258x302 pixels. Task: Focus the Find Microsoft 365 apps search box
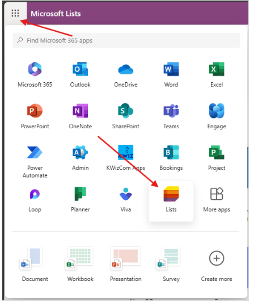(x=126, y=40)
